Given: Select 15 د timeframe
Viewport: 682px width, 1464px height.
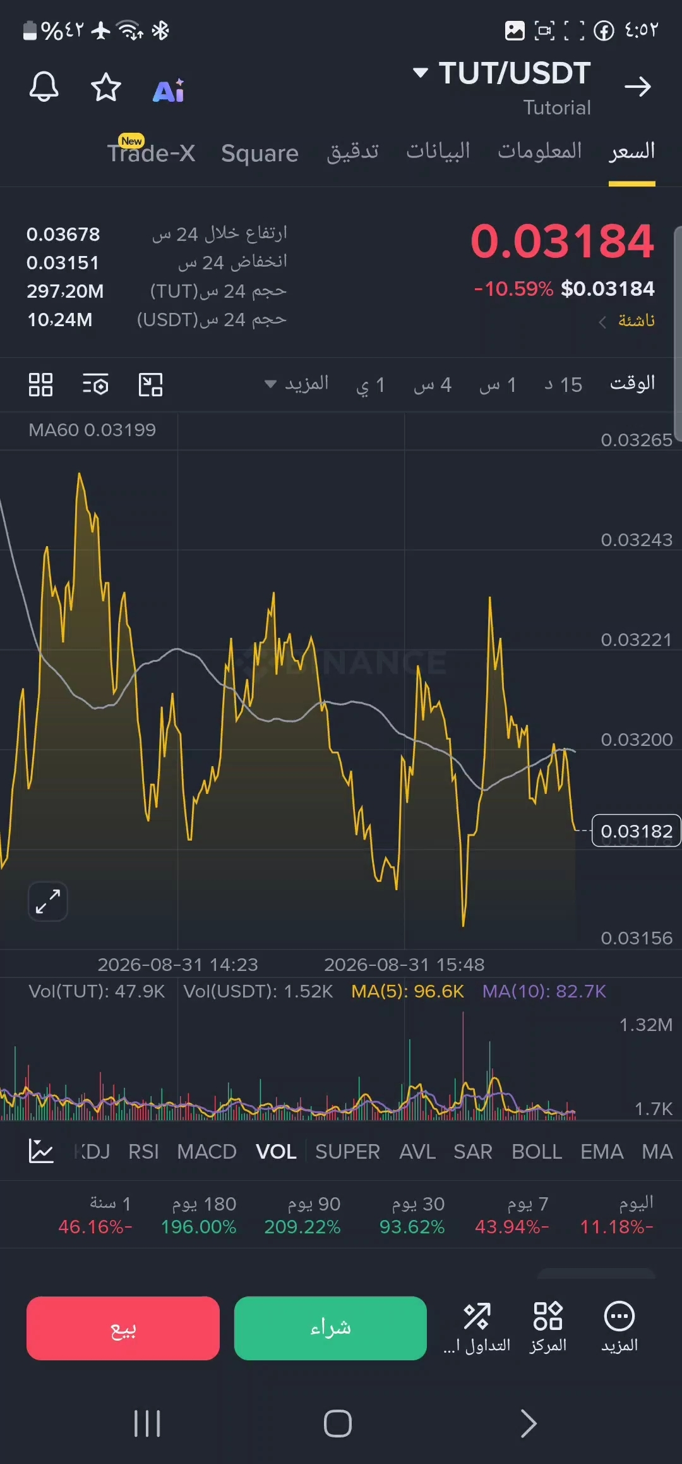Looking at the screenshot, I should point(563,384).
